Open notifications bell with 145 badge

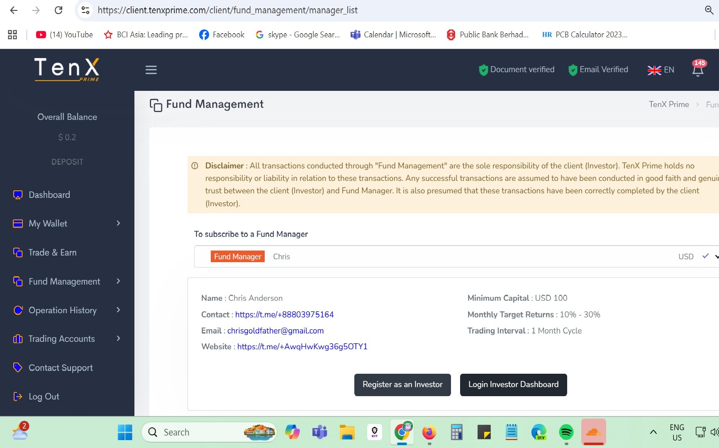[x=698, y=69]
